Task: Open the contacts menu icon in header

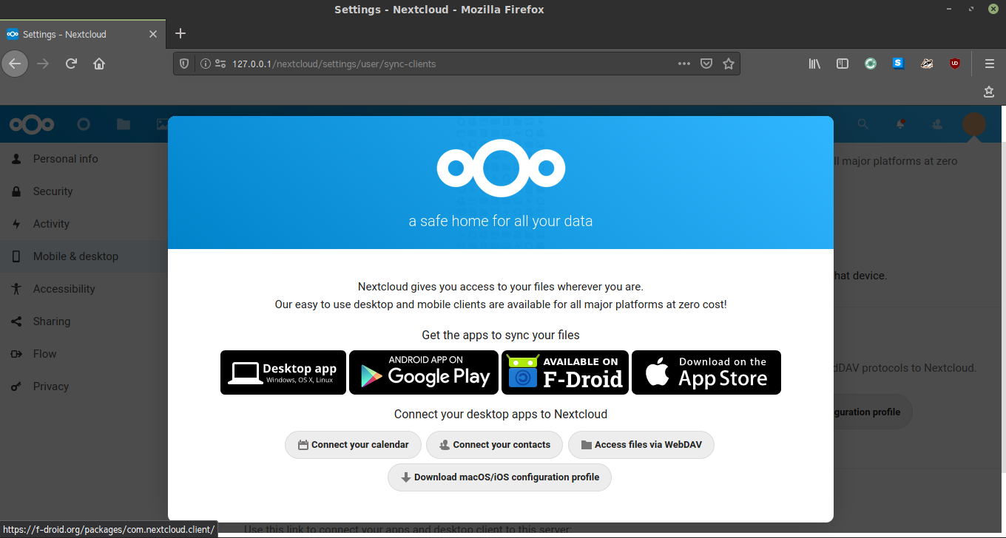Action: click(937, 124)
